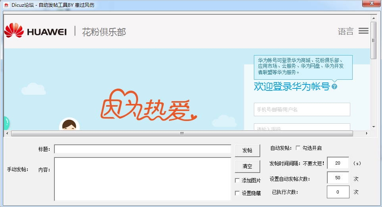The width and height of the screenshot is (382, 207).
Task: Click the 花粉俱乐部 header link
Action: tap(104, 32)
